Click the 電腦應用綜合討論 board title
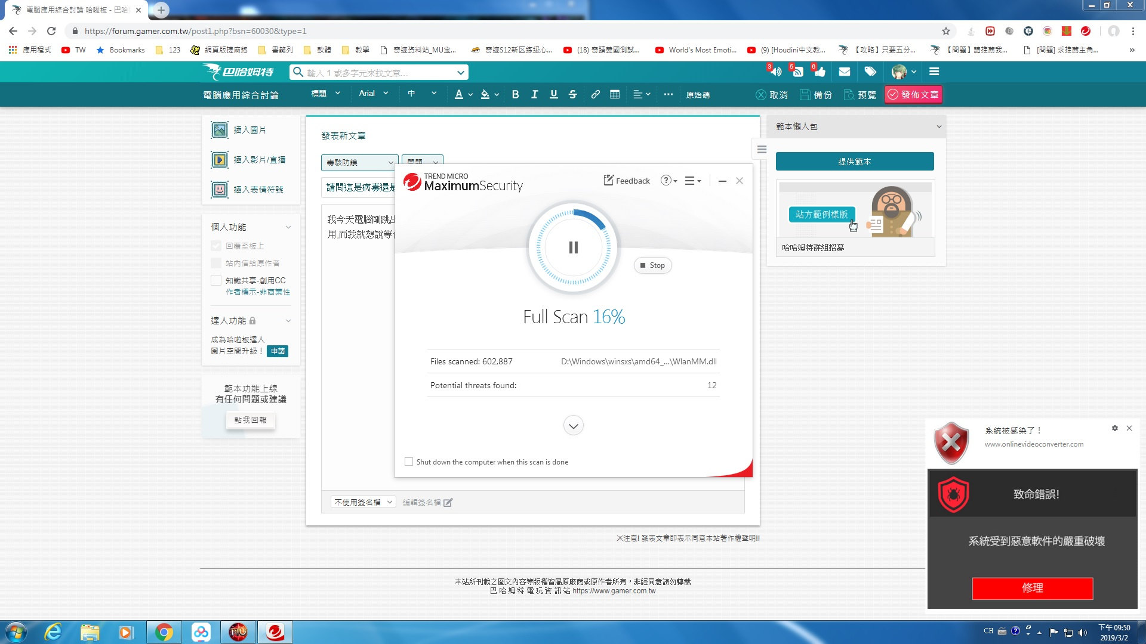 [x=241, y=95]
